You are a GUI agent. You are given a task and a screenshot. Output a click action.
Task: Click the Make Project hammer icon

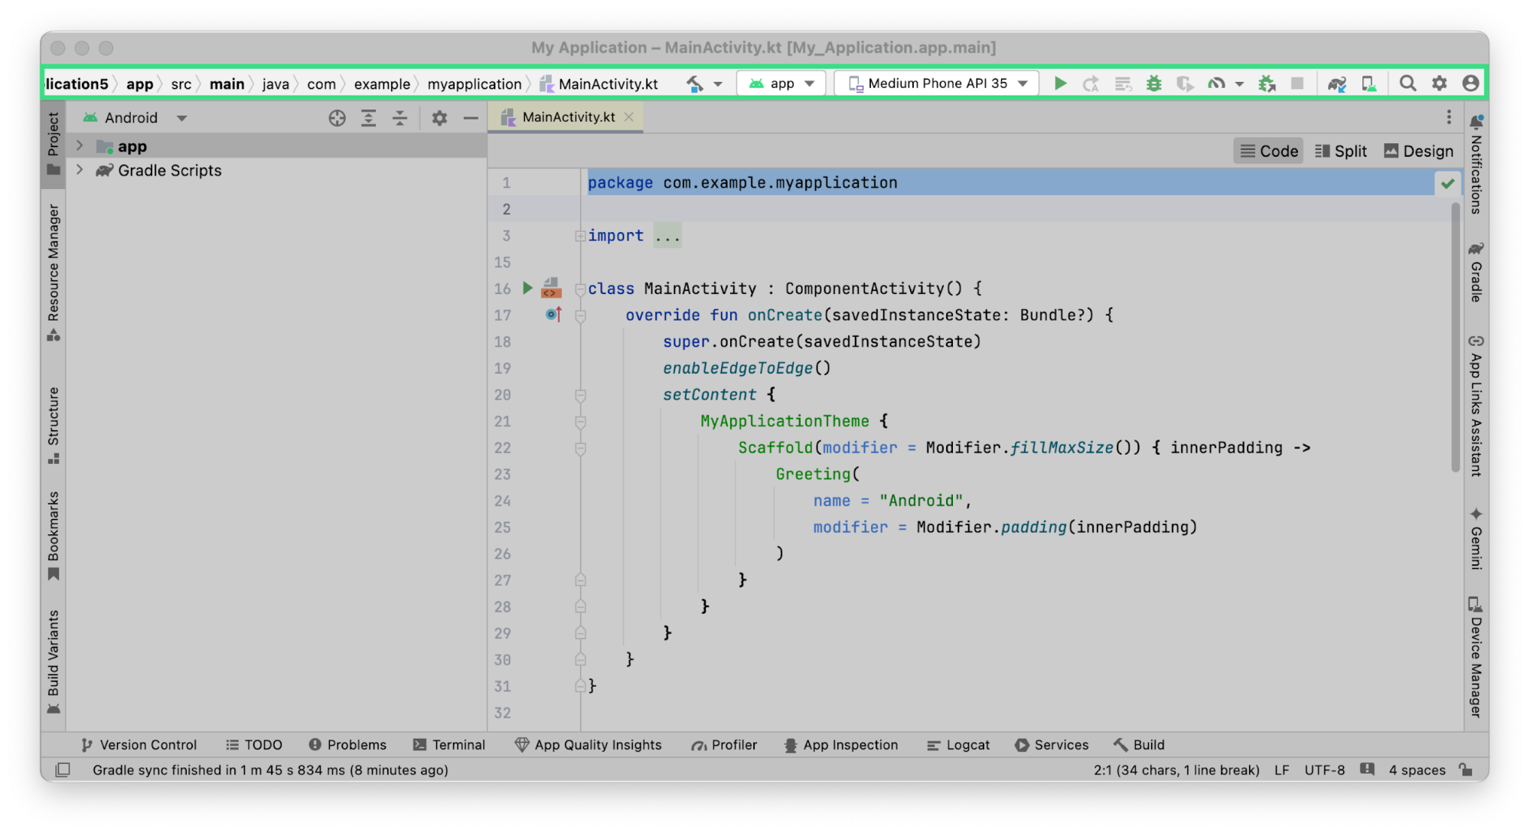[x=695, y=83]
